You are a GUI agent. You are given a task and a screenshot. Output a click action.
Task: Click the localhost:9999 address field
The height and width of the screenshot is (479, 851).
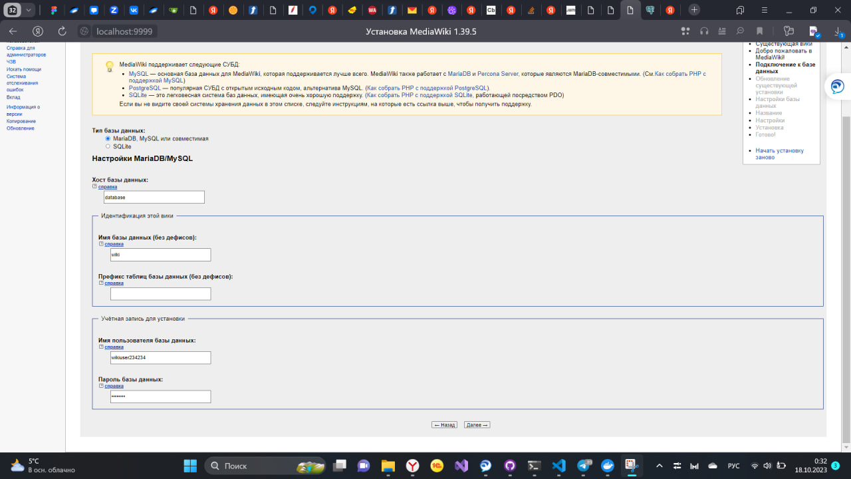[x=124, y=31]
